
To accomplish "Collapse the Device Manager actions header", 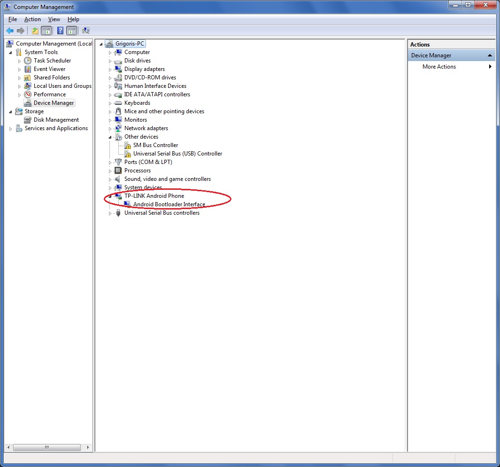I will 490,55.
